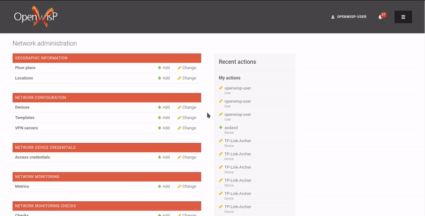Screen dimensions: 425x216
Task: Click the pencil icon beside first openwisp-user
Action: [220, 88]
